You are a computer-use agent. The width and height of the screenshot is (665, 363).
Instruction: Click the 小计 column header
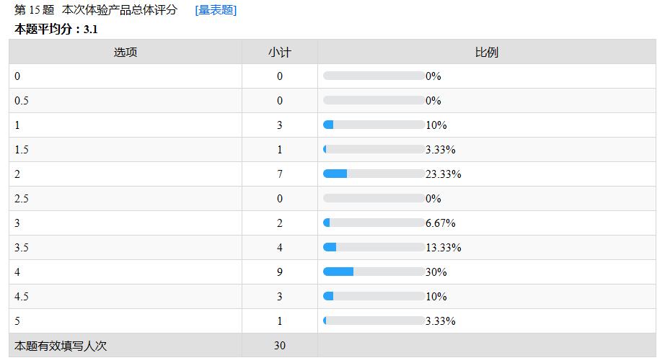(x=280, y=52)
